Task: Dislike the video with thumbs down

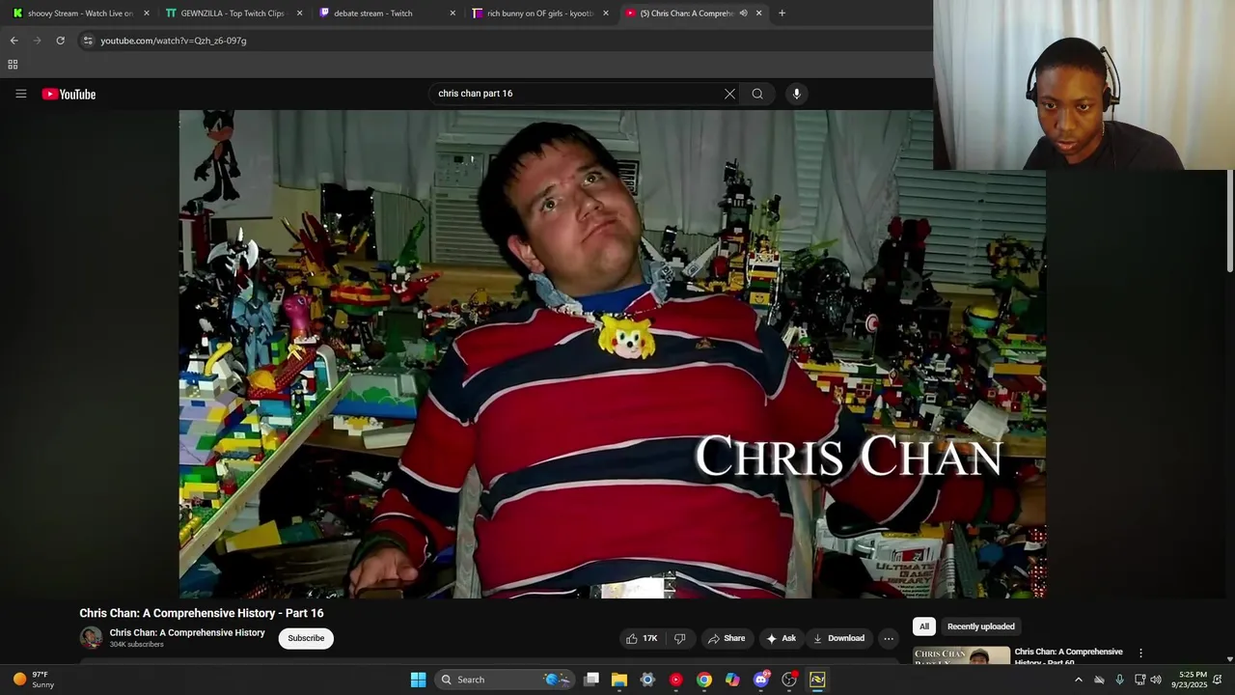Action: (x=679, y=638)
